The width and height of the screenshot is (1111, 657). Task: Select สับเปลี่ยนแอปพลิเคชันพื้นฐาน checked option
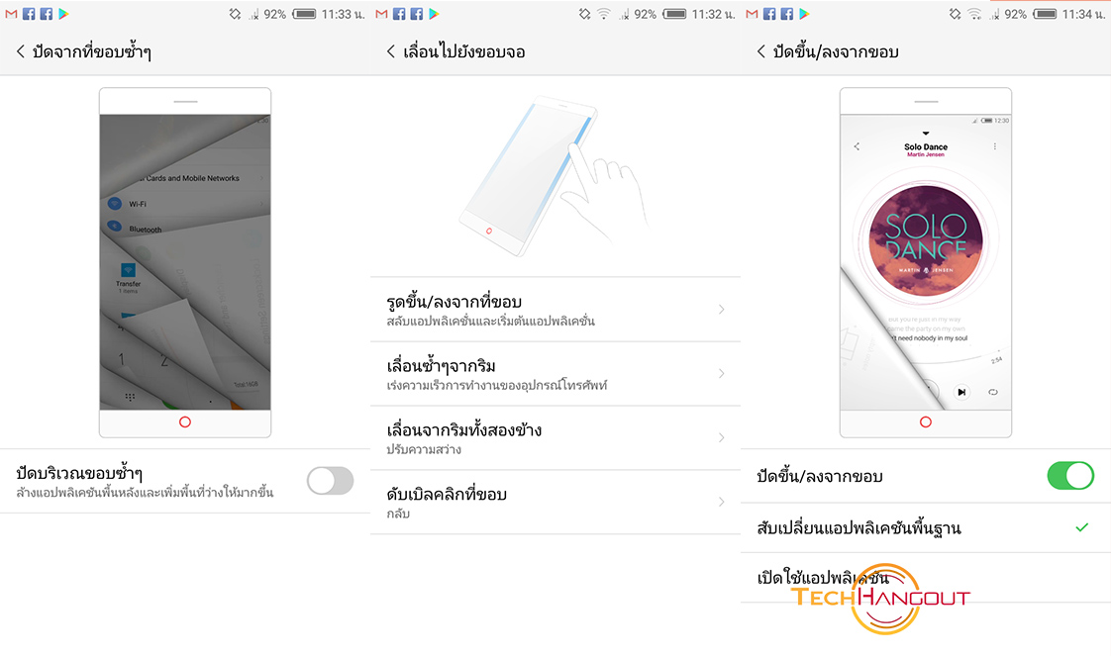[x=926, y=527]
